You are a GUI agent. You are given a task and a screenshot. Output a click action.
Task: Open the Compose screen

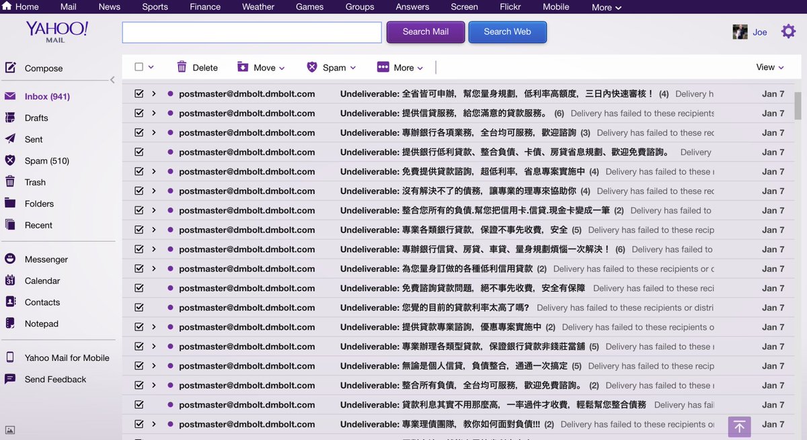[43, 68]
